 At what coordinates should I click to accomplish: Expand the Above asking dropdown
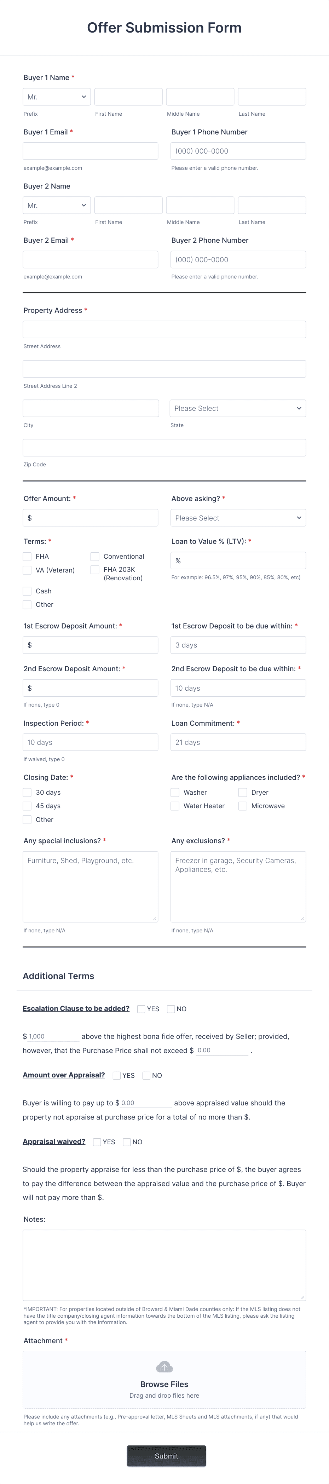tap(238, 517)
